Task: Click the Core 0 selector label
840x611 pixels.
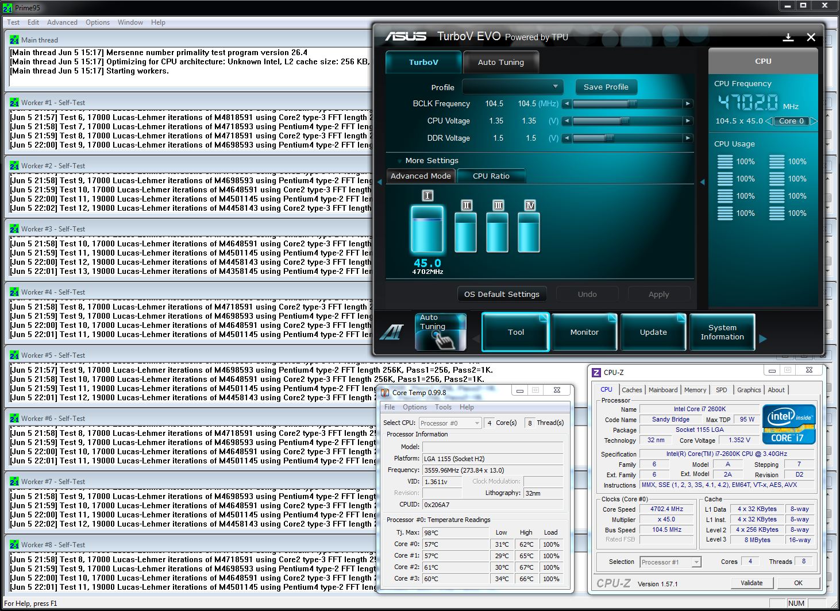Action: [791, 121]
